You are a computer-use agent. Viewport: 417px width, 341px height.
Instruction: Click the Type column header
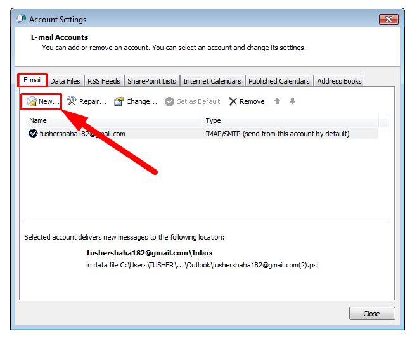tap(290, 120)
